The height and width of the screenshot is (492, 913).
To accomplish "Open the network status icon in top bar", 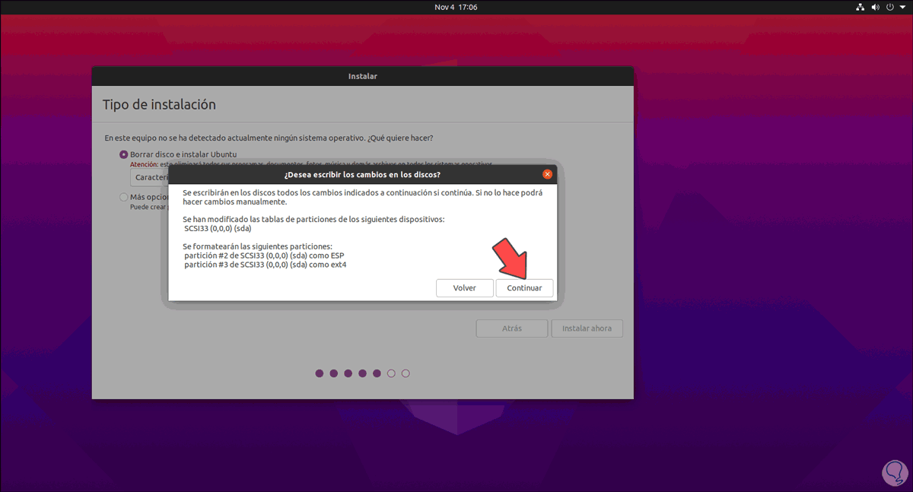I will [x=861, y=7].
